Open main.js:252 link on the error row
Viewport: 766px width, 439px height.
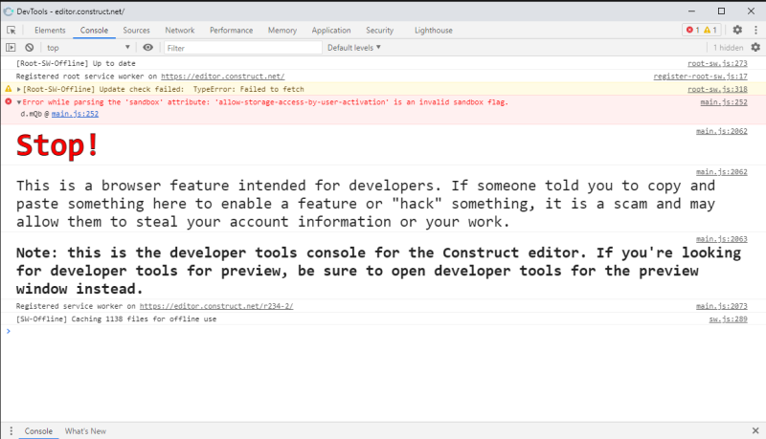(724, 102)
